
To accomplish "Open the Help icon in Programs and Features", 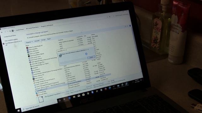I will pos(130,26).
